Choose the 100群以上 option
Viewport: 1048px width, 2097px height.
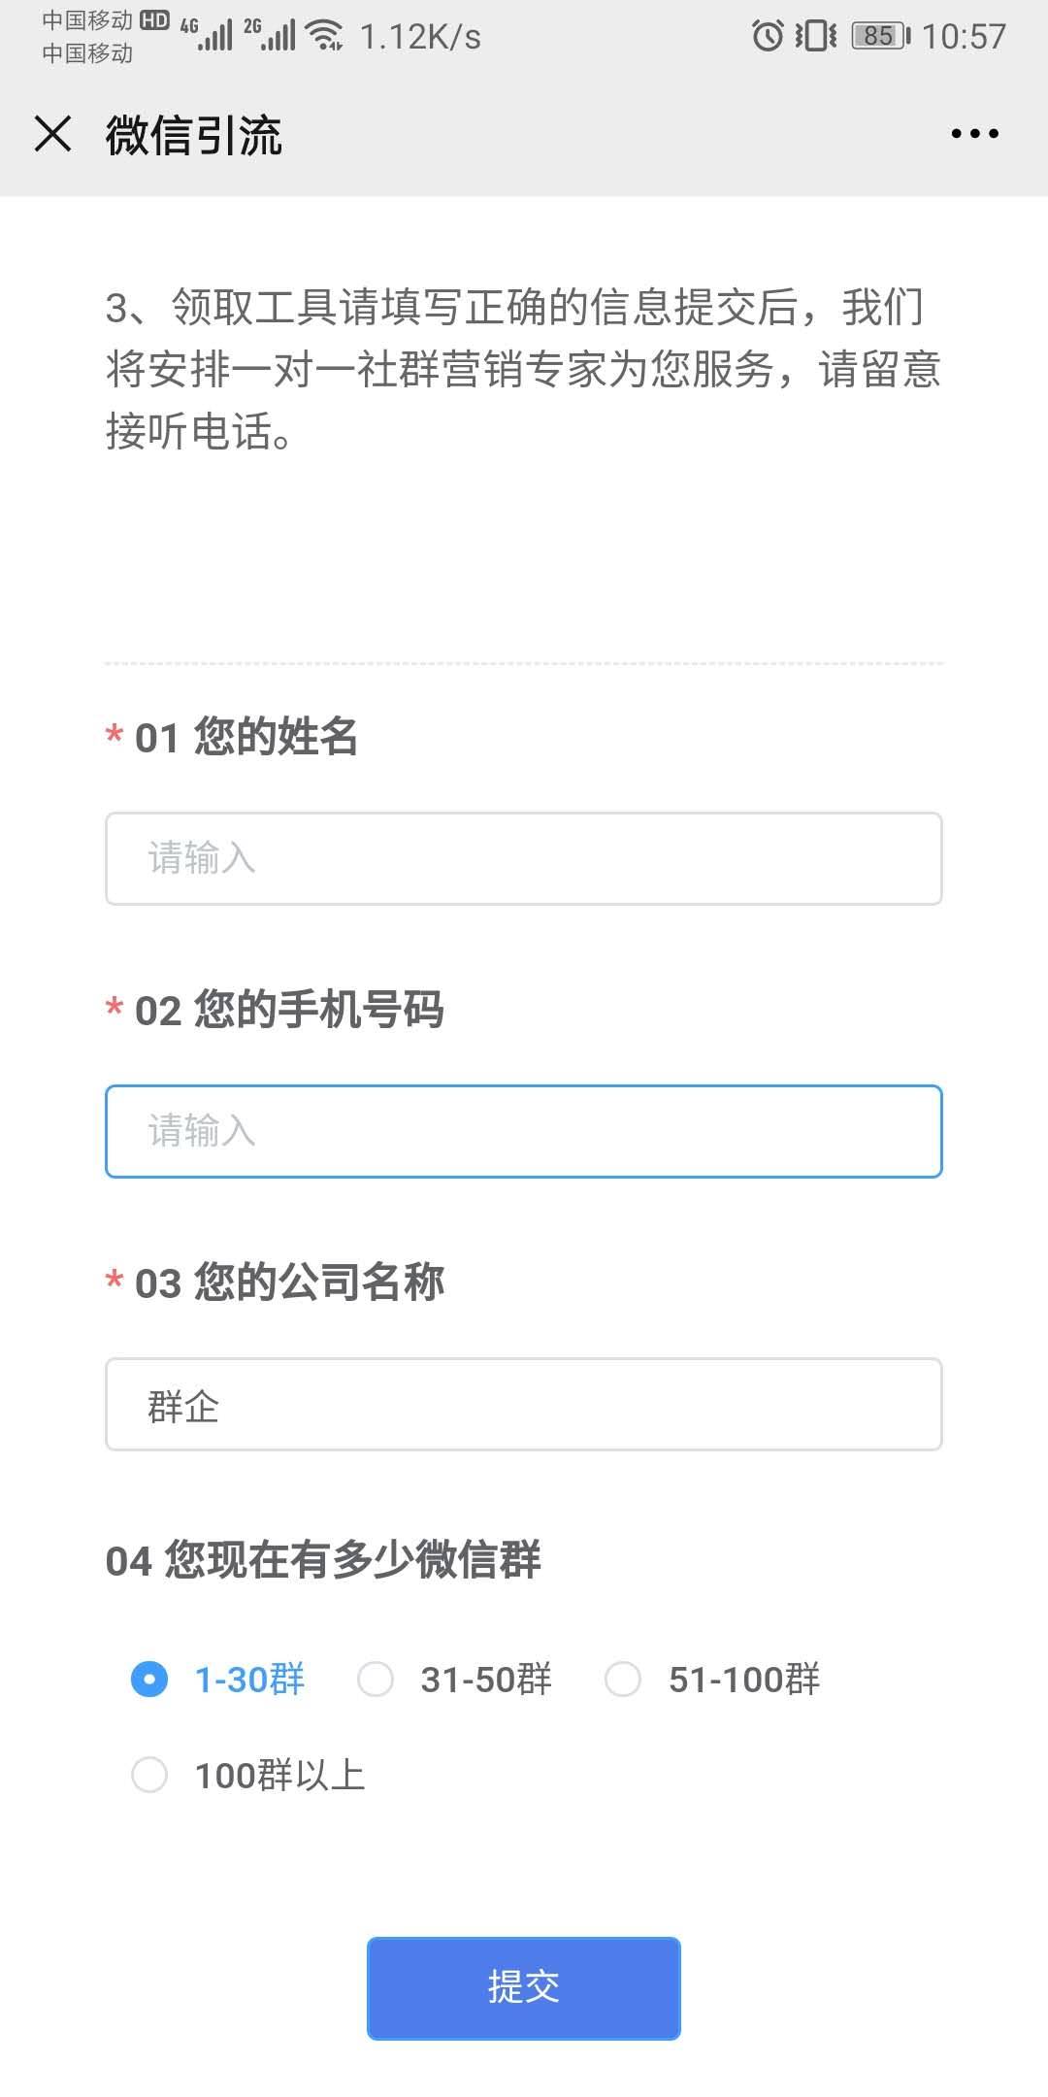[149, 1773]
